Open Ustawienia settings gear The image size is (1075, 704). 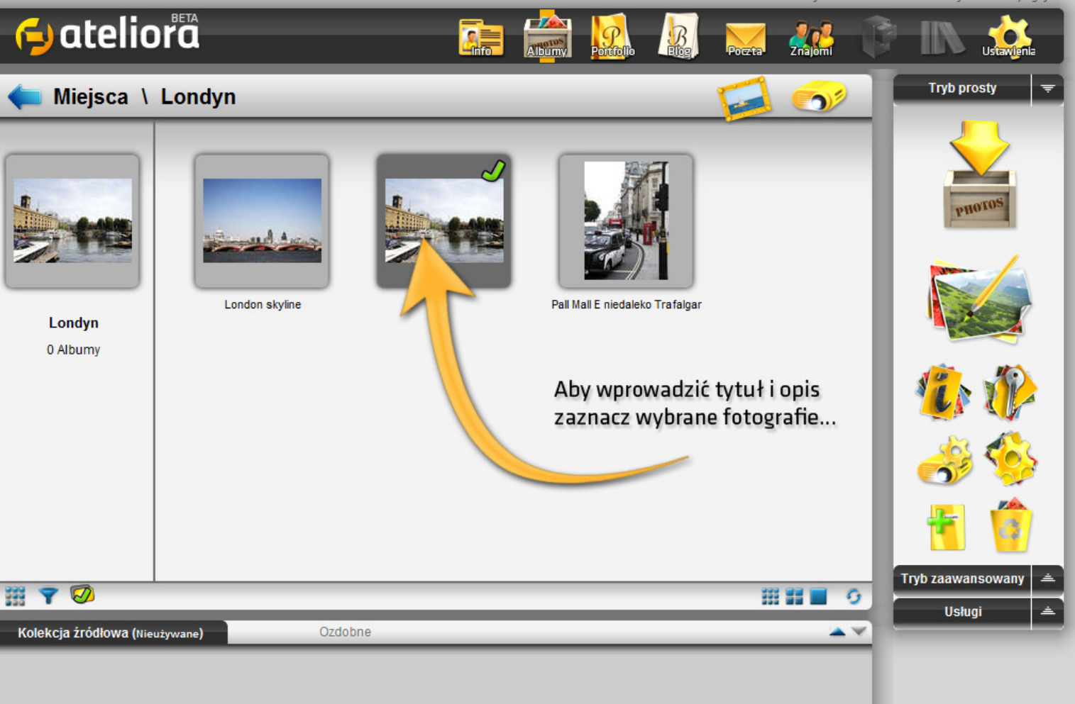click(1008, 37)
